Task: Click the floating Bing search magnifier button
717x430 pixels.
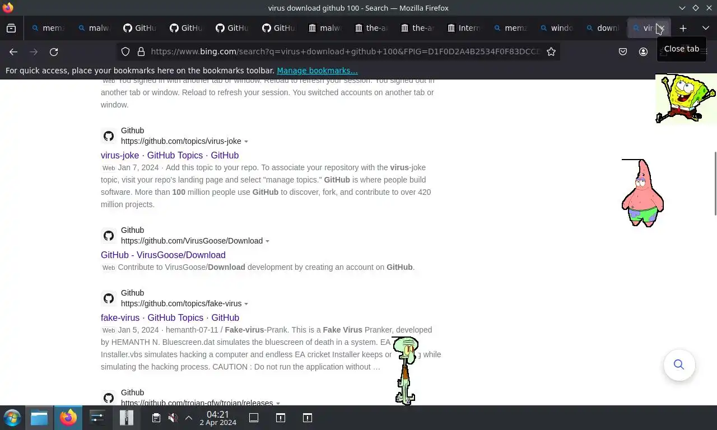Action: point(679,365)
